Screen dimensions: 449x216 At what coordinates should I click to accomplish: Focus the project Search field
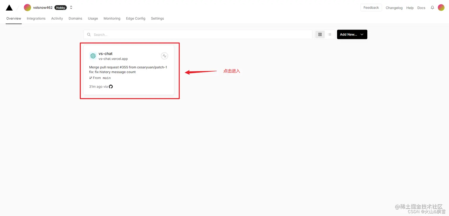198,35
